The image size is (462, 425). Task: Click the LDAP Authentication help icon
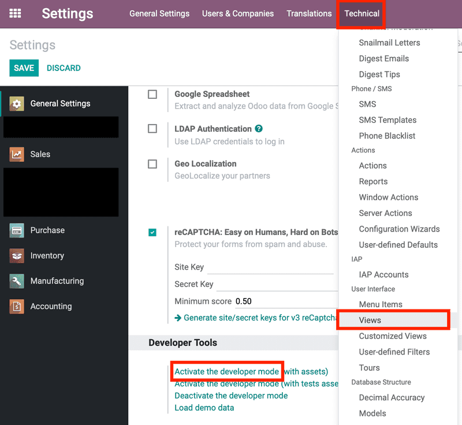[x=259, y=129]
